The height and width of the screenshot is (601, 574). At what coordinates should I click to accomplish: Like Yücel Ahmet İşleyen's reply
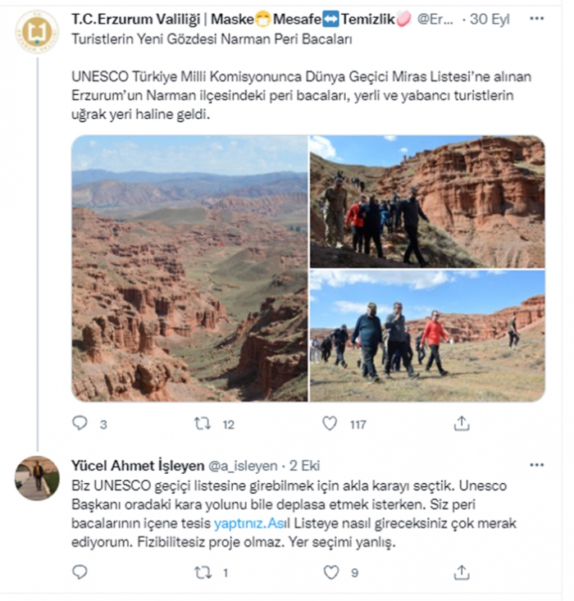[x=331, y=572]
